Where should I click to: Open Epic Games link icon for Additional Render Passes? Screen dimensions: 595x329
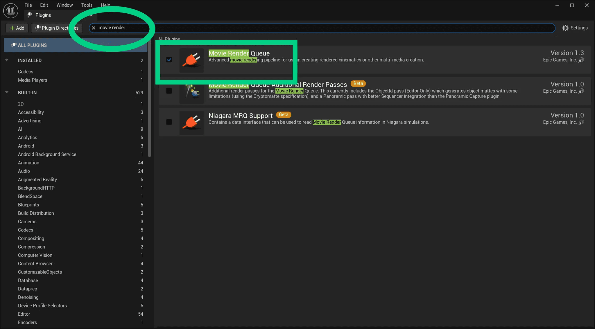(581, 91)
